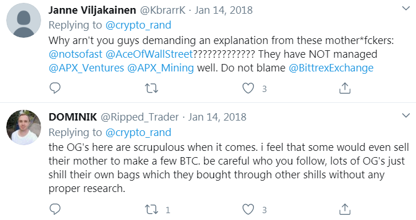
Task: Open DOMINIK @Ripped_Trader profile name
Action: 114,117
